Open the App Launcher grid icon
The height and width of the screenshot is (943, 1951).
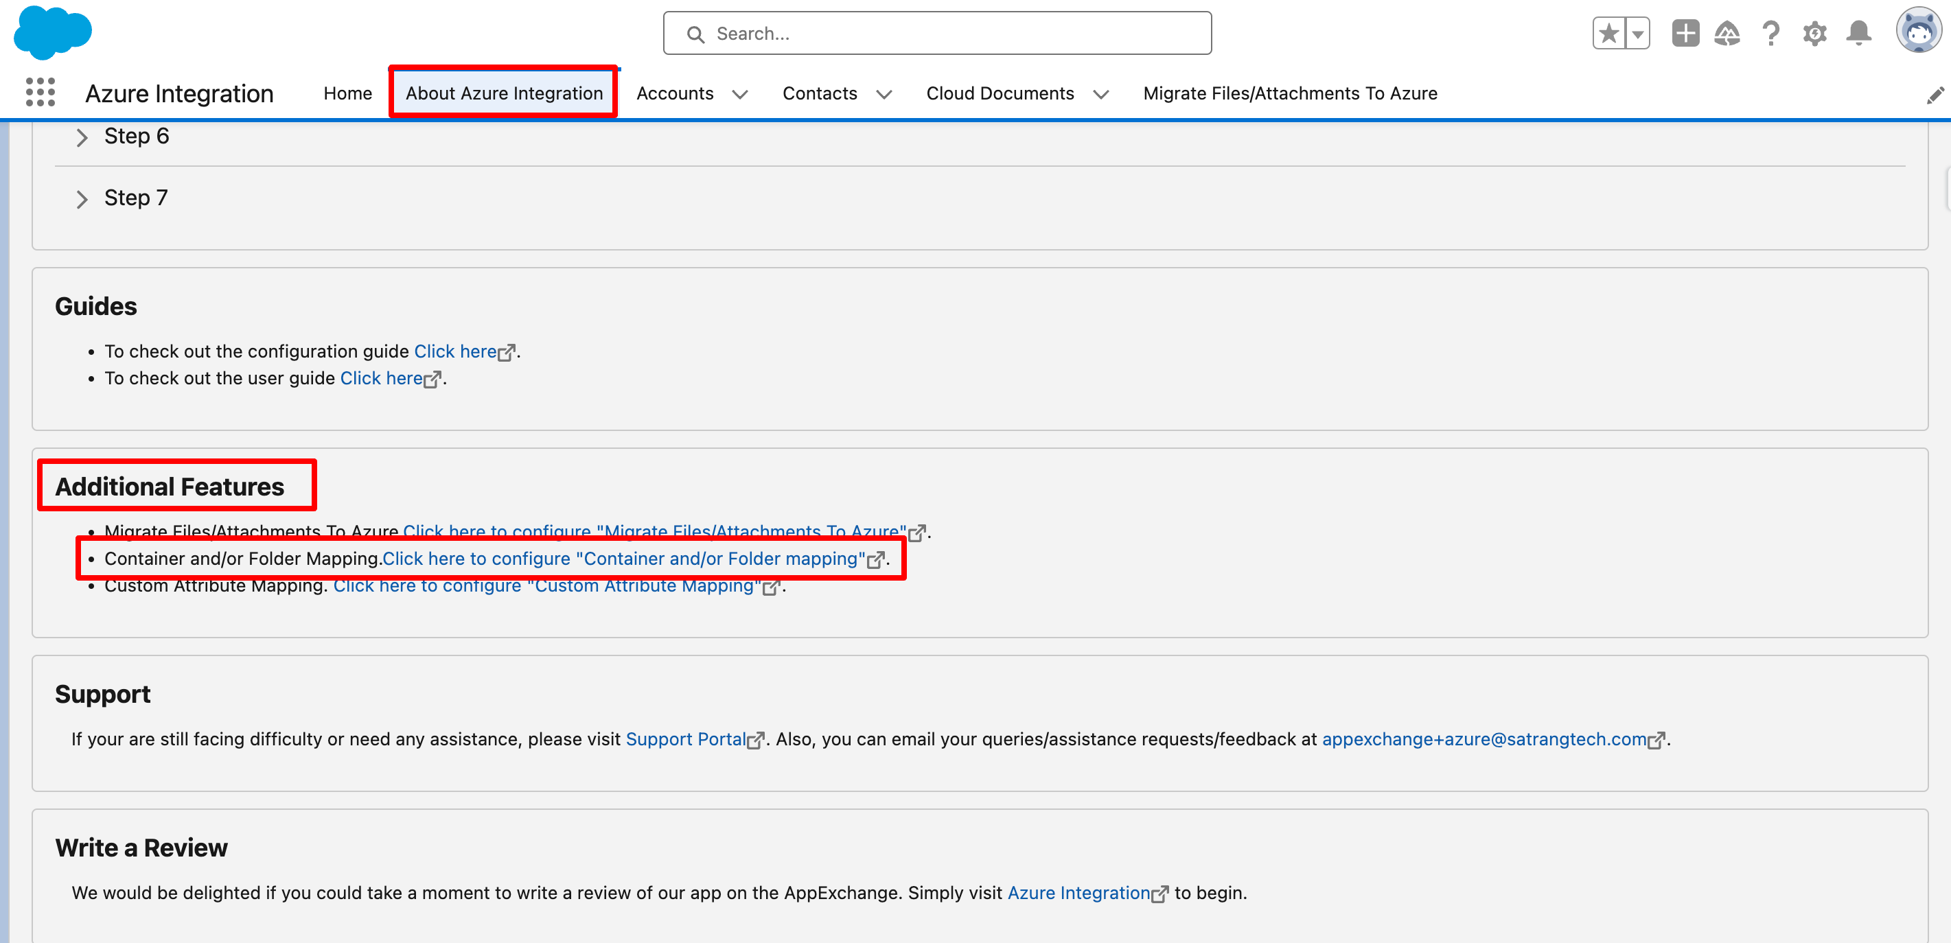tap(40, 93)
